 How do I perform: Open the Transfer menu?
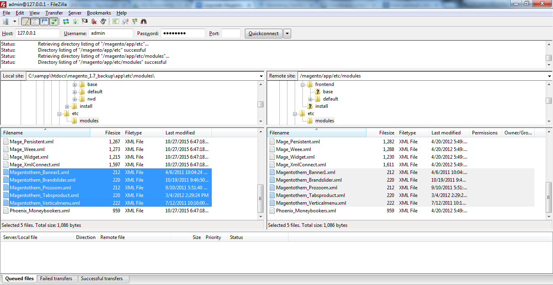[54, 13]
